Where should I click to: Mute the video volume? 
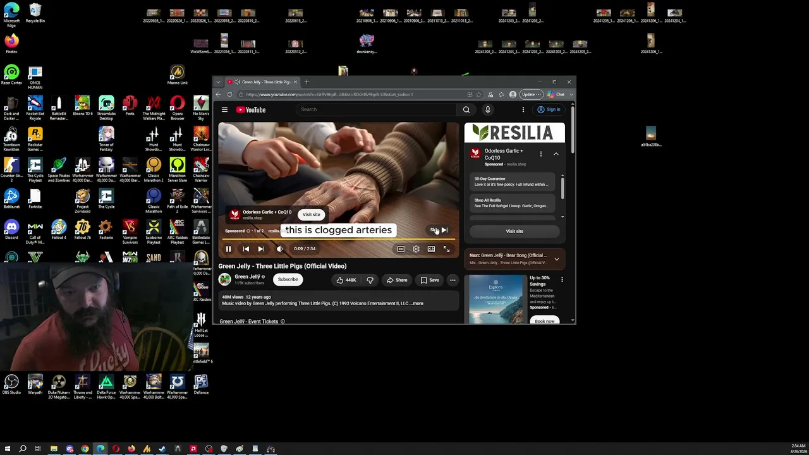coord(280,249)
